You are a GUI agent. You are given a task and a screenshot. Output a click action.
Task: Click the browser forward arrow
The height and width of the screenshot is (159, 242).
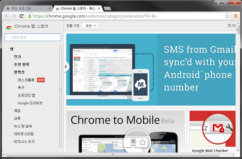(x=14, y=16)
